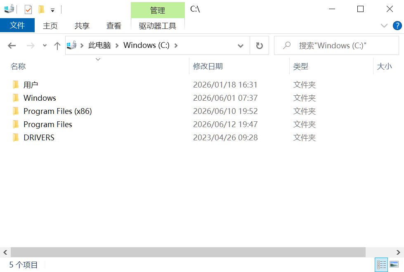
Task: Select the Windows folder name
Action: pyautogui.click(x=40, y=98)
